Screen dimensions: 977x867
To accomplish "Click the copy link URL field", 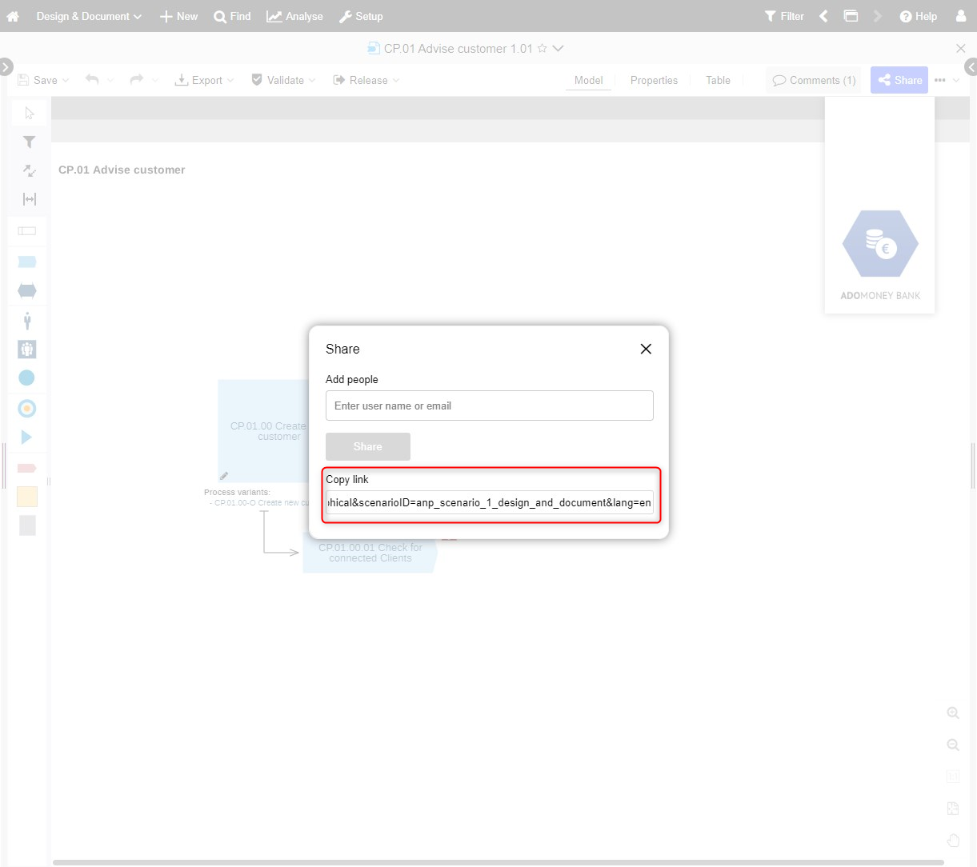I will click(490, 502).
